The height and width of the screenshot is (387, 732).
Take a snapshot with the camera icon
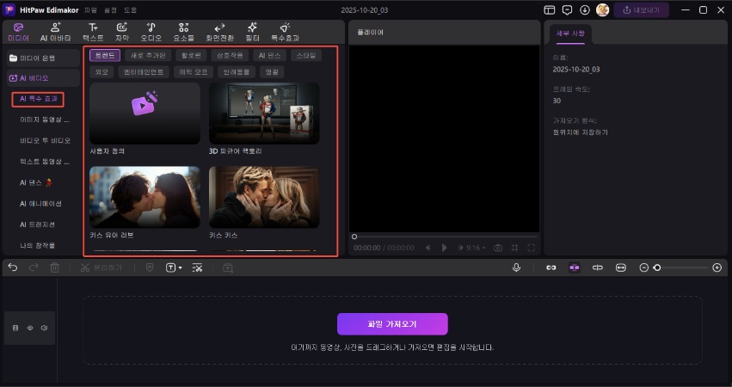497,248
